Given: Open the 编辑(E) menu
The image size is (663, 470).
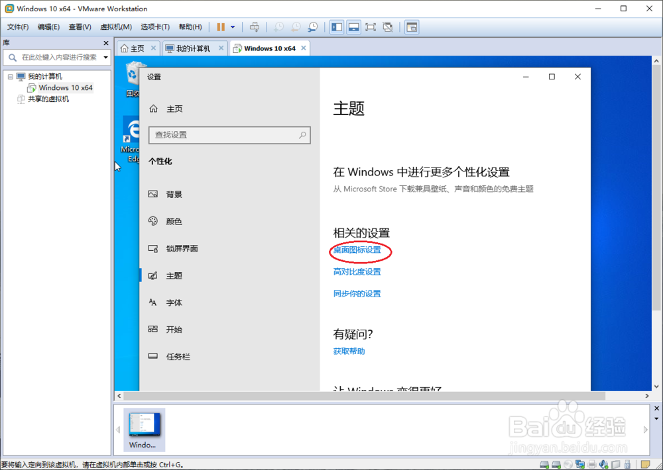Looking at the screenshot, I should click(48, 27).
